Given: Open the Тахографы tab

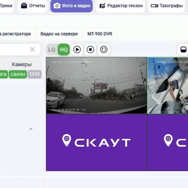Looking at the screenshot, I should tap(166, 6).
